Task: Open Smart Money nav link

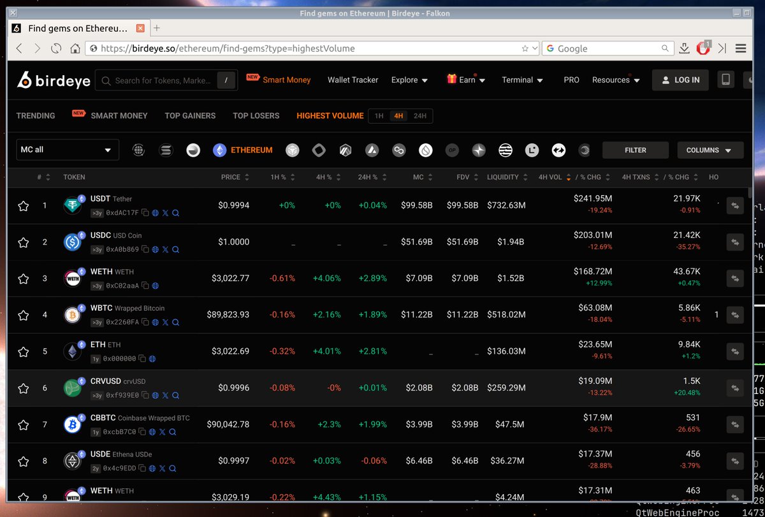Action: 287,80
